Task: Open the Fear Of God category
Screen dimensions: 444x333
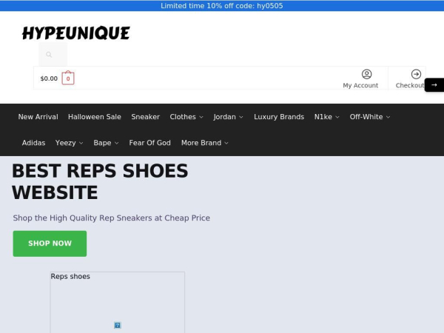Action: pos(149,143)
